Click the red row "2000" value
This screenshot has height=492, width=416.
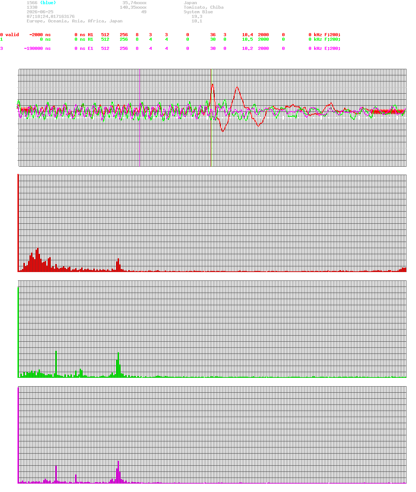[x=263, y=35]
